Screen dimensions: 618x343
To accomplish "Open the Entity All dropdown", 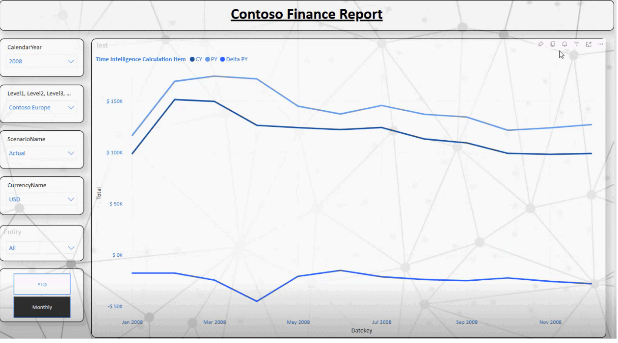I will pyautogui.click(x=42, y=248).
